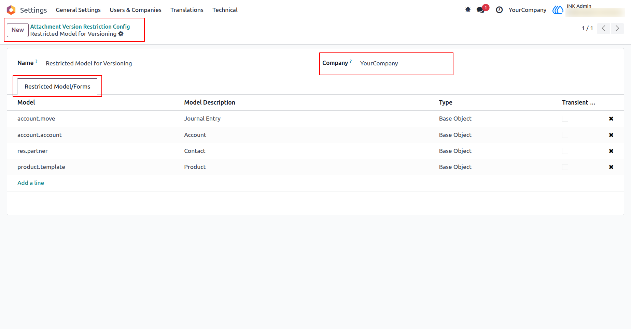Open the Translations menu
Screen dimensions: 631x329
(187, 10)
